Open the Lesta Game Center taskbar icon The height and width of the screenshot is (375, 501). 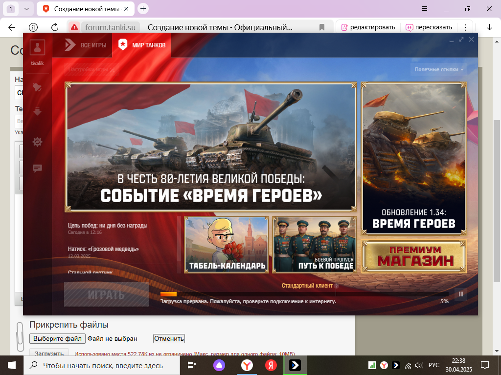coord(295,365)
